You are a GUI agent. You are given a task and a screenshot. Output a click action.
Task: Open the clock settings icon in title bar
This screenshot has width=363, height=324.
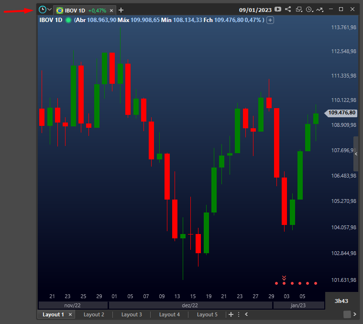coord(309,10)
